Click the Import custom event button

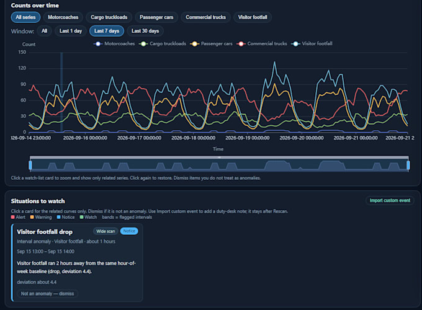[x=390, y=201]
